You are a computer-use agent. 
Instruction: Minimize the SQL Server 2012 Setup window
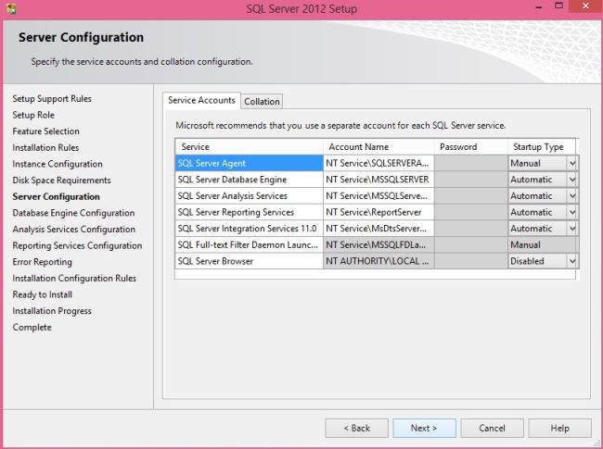[539, 6]
